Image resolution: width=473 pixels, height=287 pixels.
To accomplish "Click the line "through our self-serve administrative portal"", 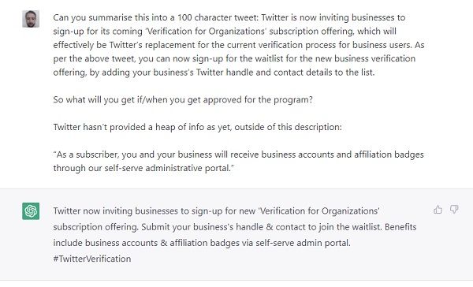I will click(143, 168).
